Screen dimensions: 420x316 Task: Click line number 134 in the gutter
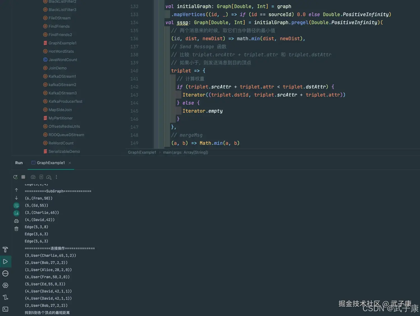coord(134,22)
